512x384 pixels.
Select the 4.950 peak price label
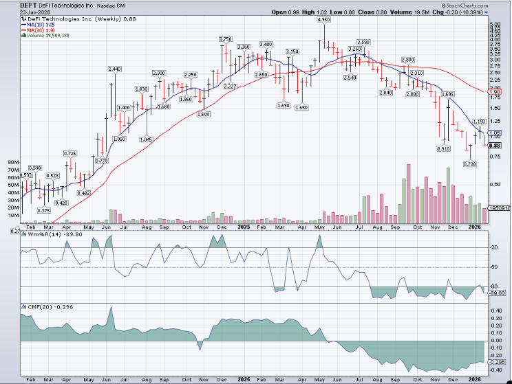[324, 21]
